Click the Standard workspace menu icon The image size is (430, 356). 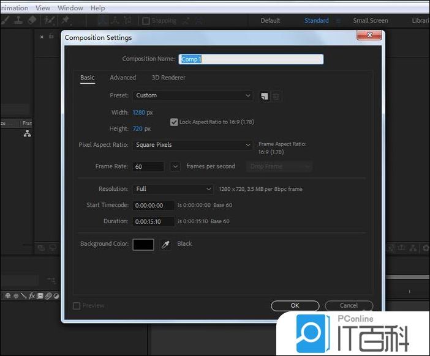click(x=338, y=21)
